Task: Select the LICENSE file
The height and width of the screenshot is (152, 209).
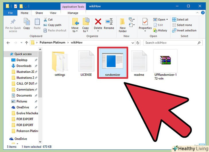Action: [x=86, y=64]
